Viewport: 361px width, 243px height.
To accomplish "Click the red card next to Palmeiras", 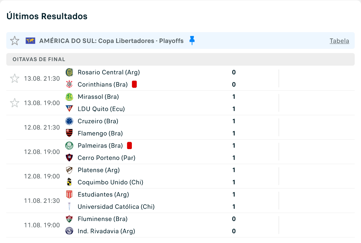I will pyautogui.click(x=129, y=146).
